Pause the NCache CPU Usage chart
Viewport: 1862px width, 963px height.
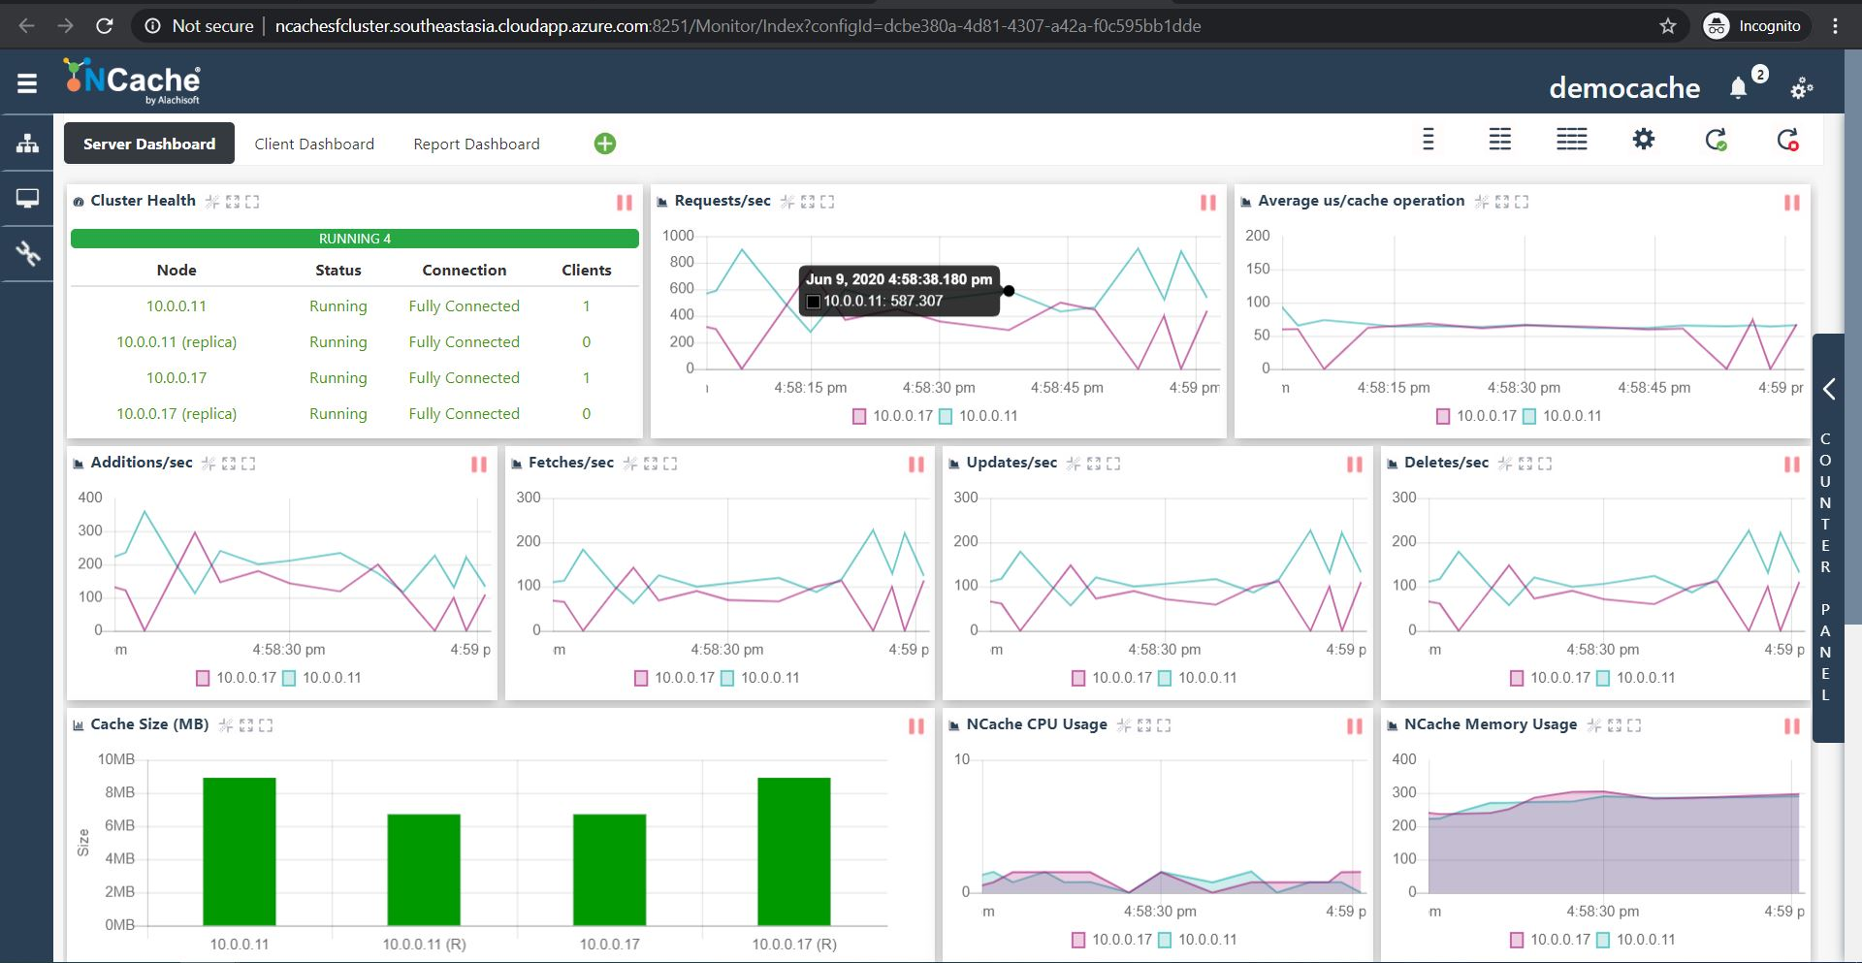[x=1355, y=726]
